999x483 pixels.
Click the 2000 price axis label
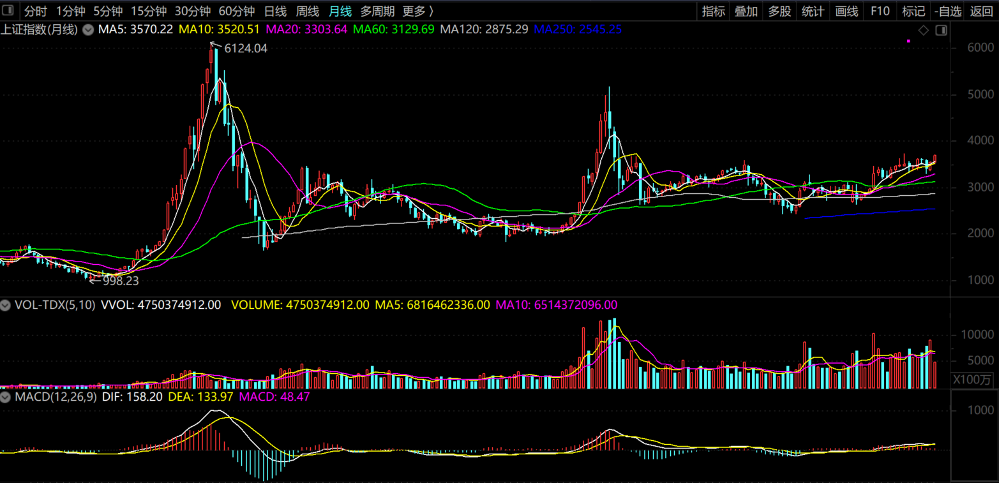tap(980, 234)
